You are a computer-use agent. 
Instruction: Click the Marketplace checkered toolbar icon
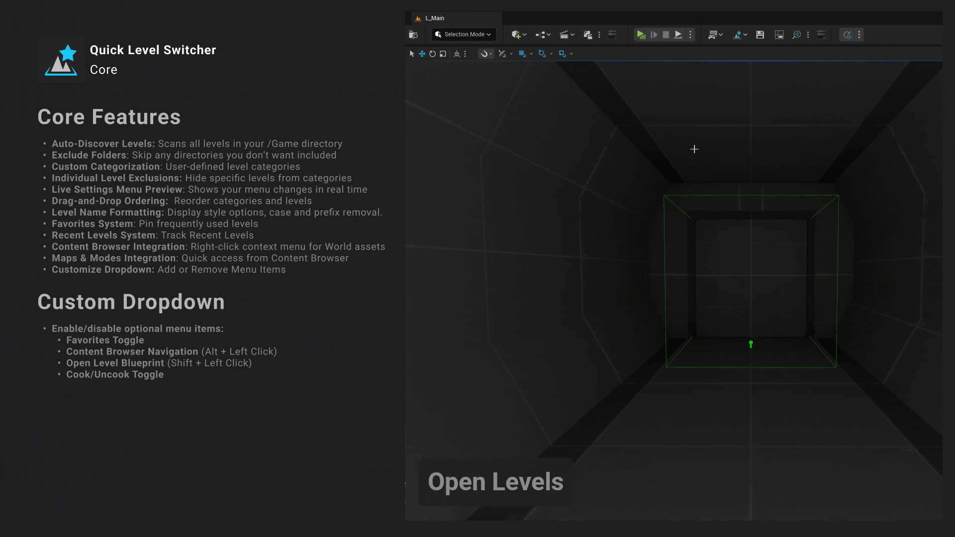click(587, 35)
